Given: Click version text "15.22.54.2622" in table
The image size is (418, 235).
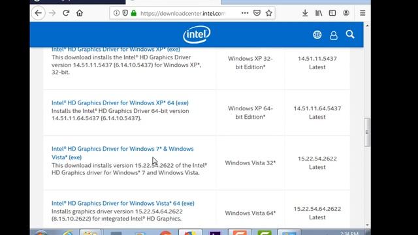Looking at the screenshot, I should click(x=317, y=159).
